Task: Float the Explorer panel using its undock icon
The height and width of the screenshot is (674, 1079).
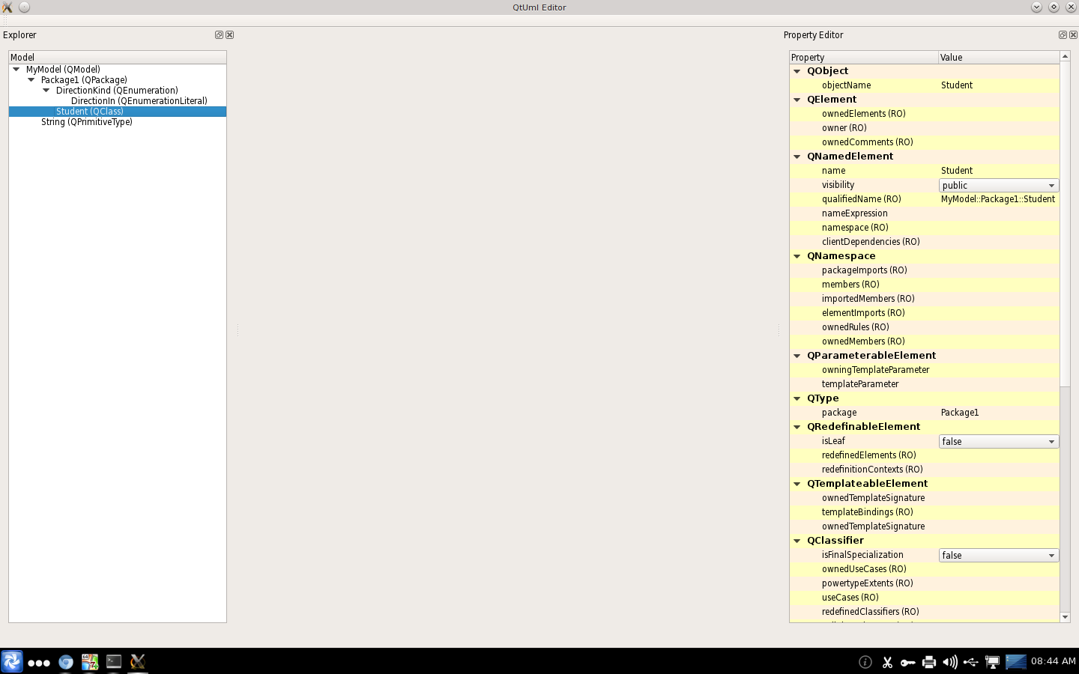Action: tap(219, 35)
